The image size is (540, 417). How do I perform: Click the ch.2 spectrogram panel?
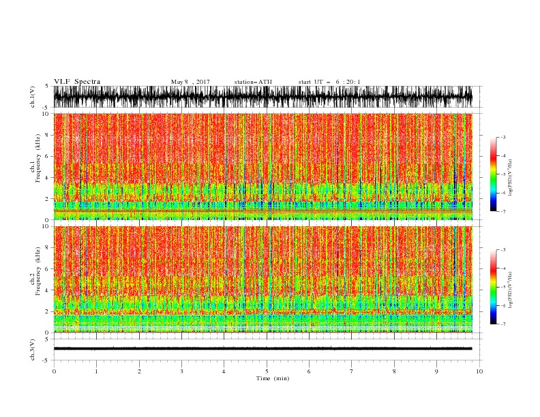click(262, 279)
